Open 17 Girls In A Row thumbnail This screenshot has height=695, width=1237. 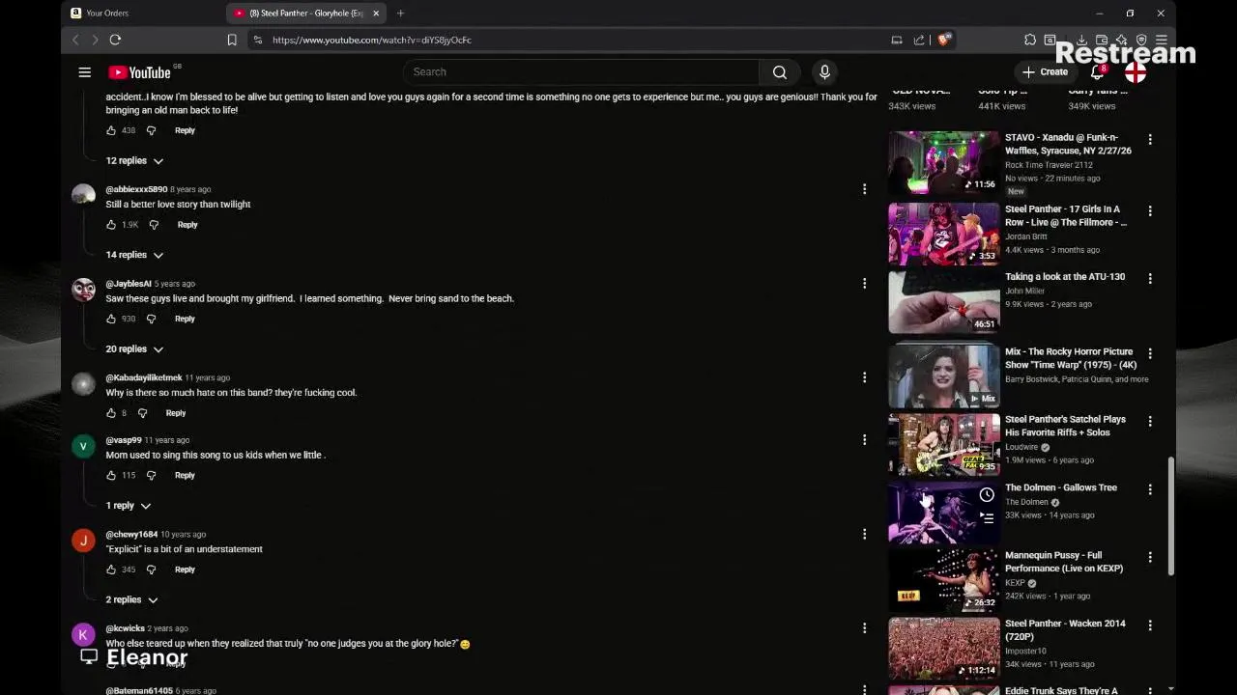click(944, 234)
